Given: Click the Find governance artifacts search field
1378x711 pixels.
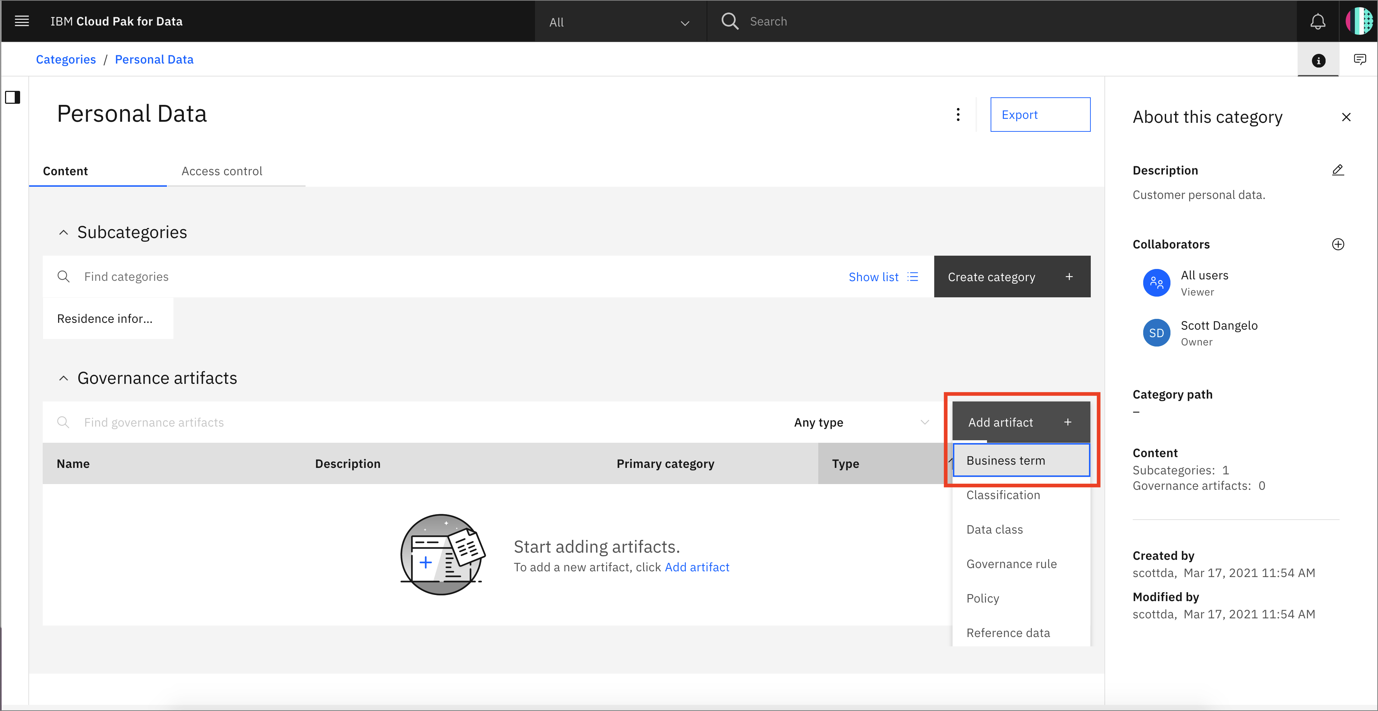Looking at the screenshot, I should coord(152,422).
